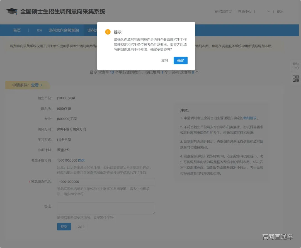Switch to the 首页 tab

(x=17, y=30)
